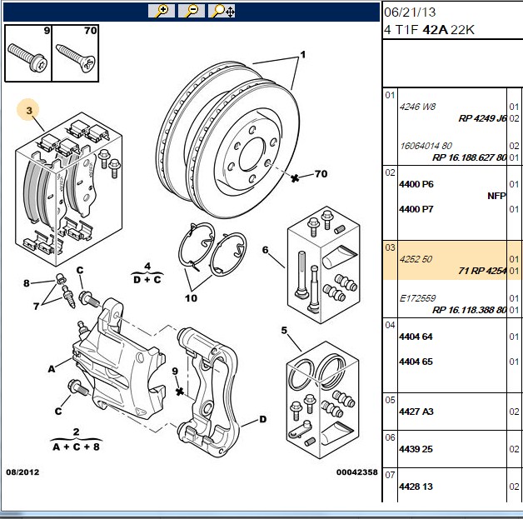This screenshot has height=519, width=523.
Task: Select replacement part RP 16.188.627 80
Action: pyautogui.click(x=470, y=157)
